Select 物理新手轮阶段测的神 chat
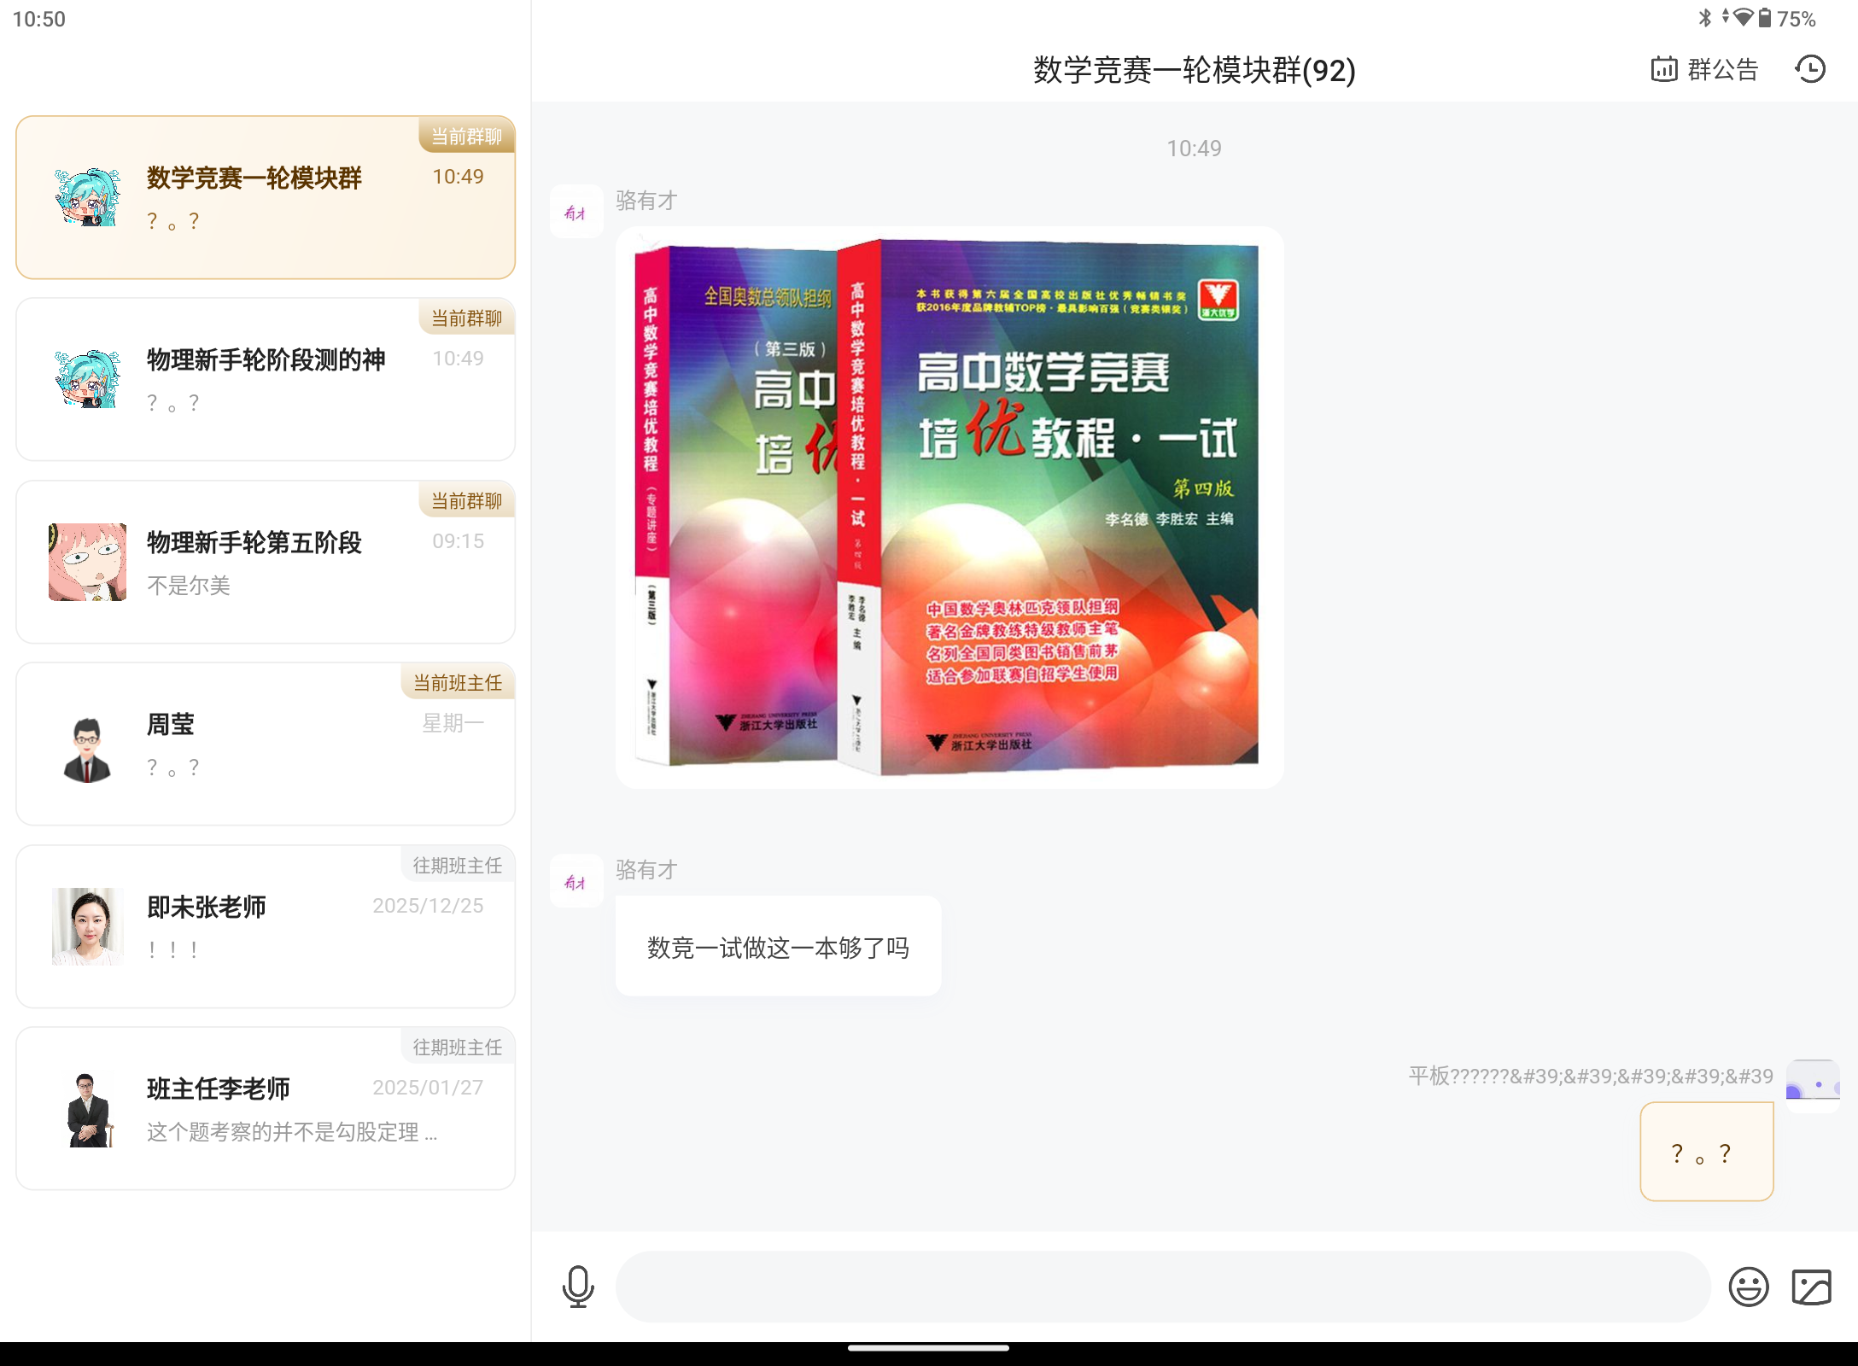The height and width of the screenshot is (1366, 1858). [266, 379]
